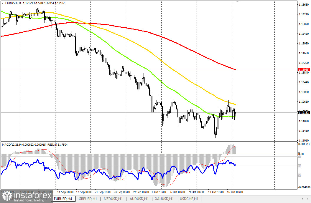Click the 1 Oct 16:00 time label
Viewport: 311px width, 203px height.
(159, 192)
